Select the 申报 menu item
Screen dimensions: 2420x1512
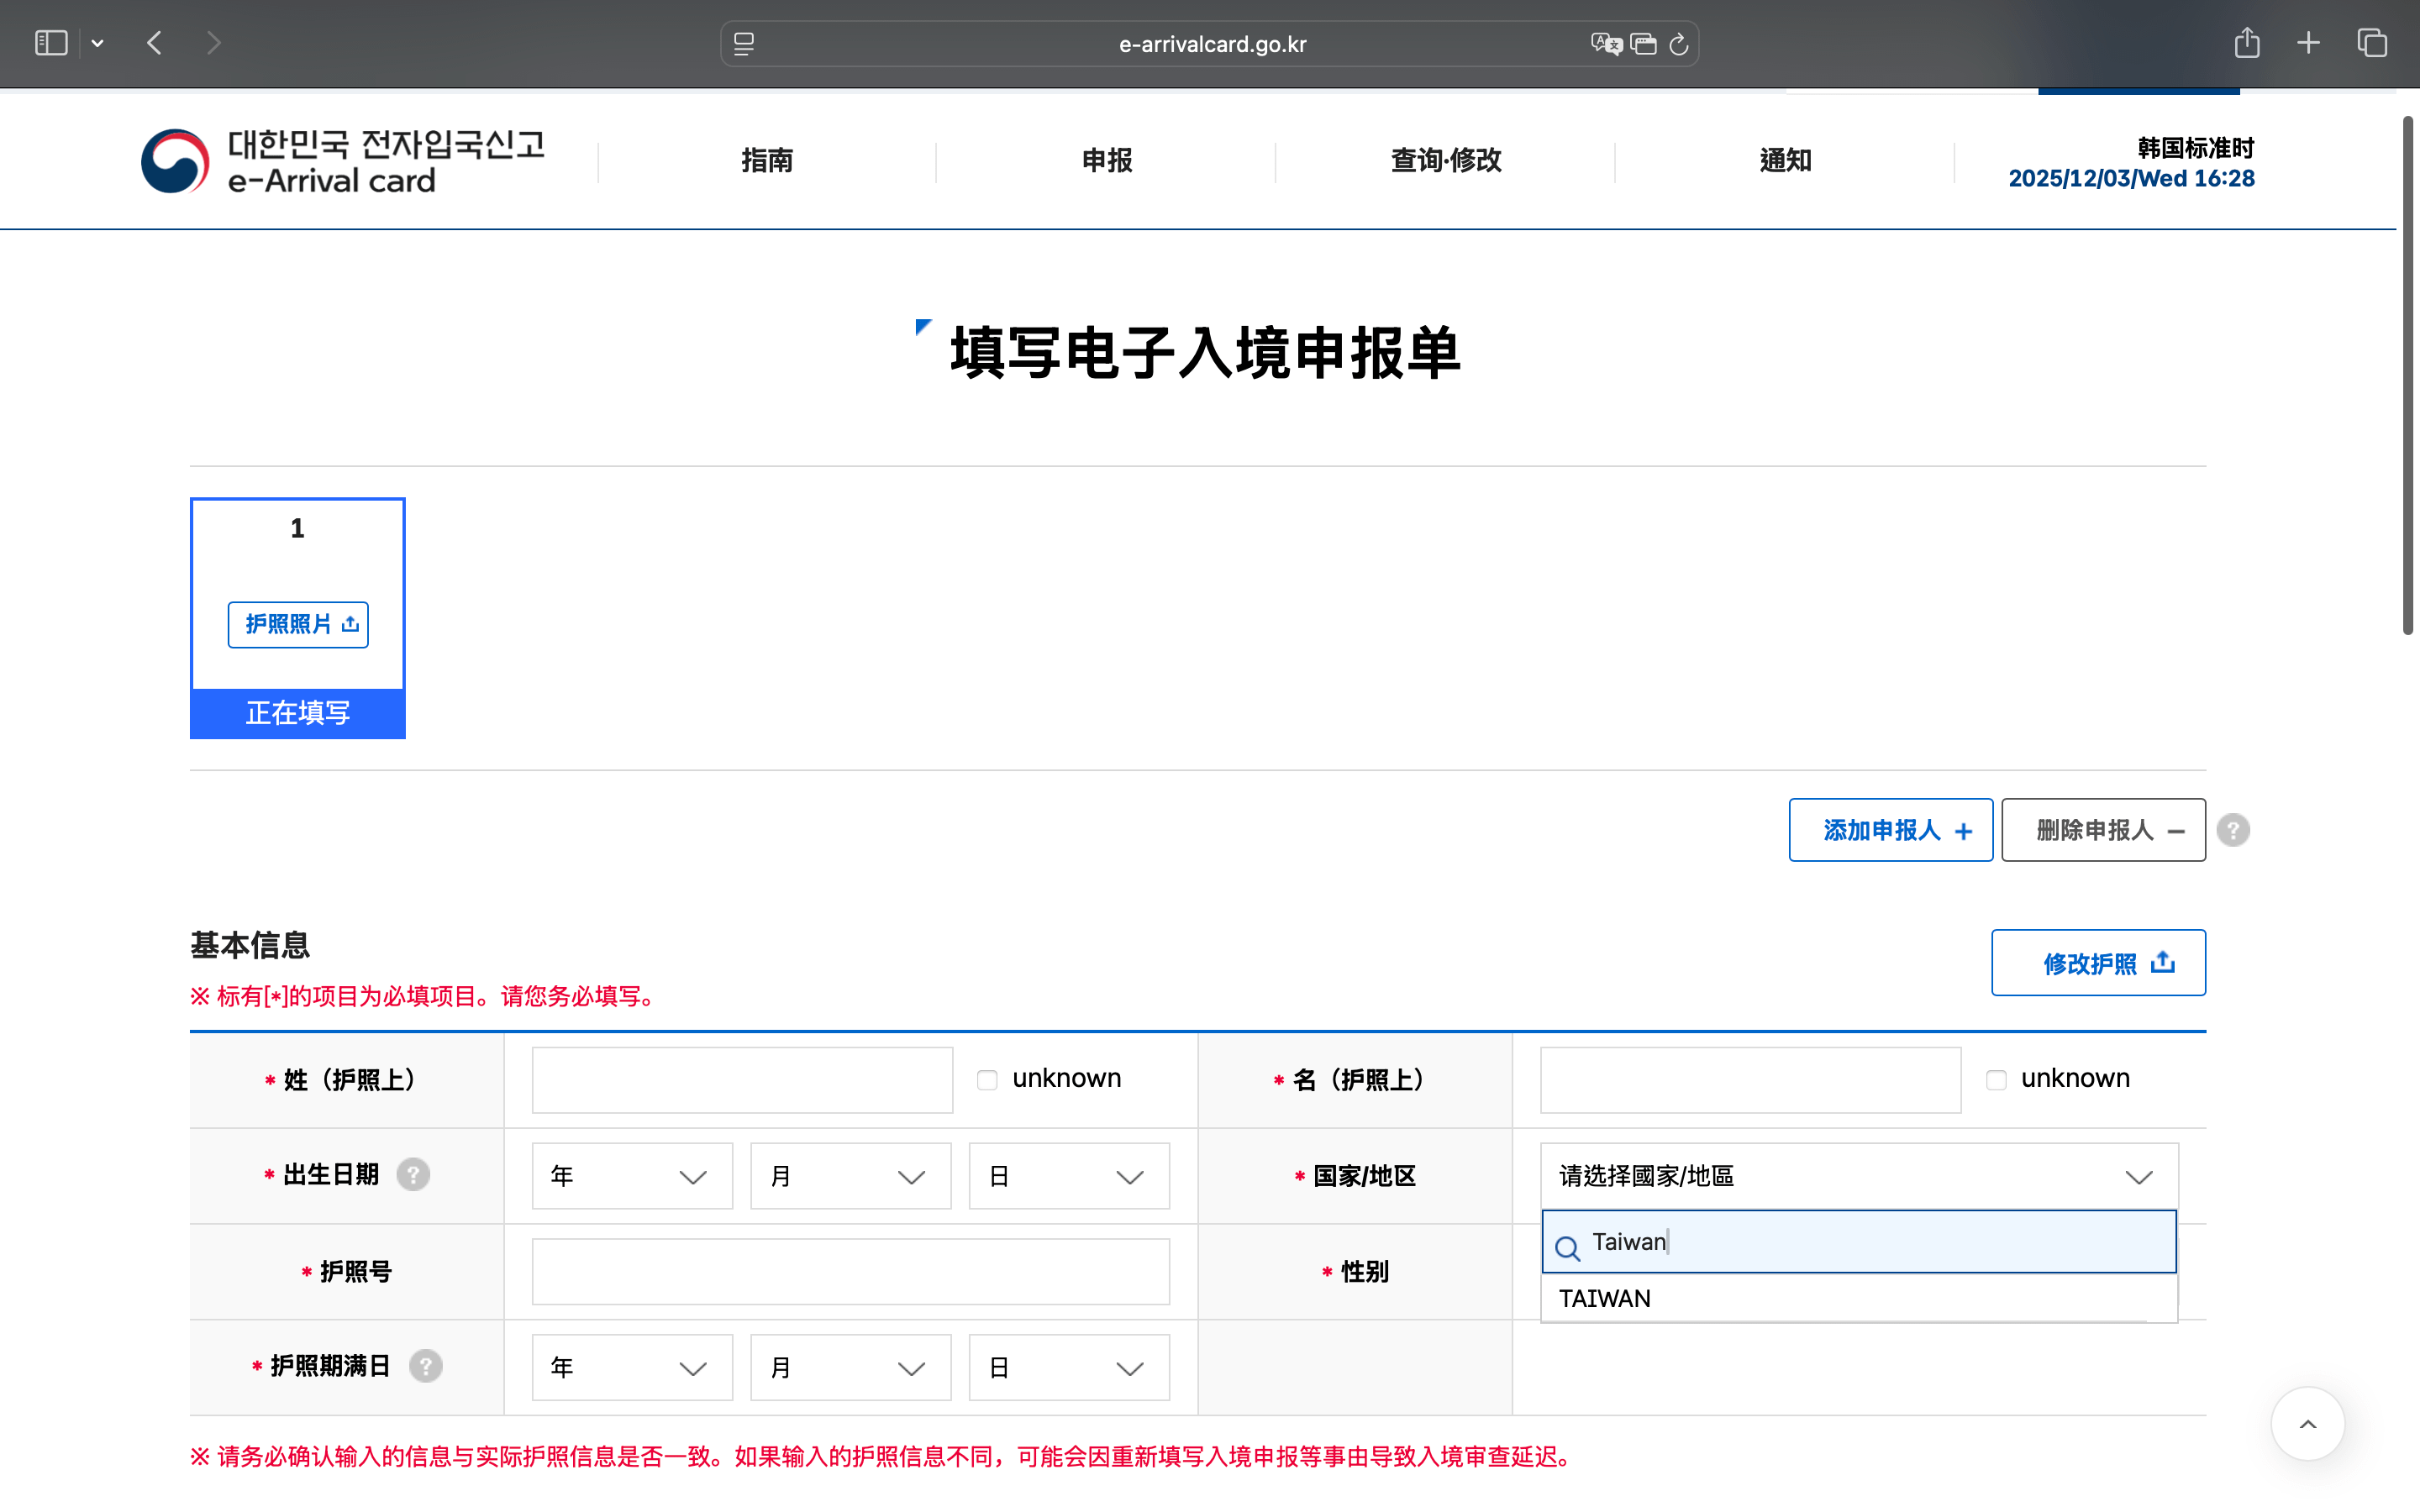click(1105, 160)
